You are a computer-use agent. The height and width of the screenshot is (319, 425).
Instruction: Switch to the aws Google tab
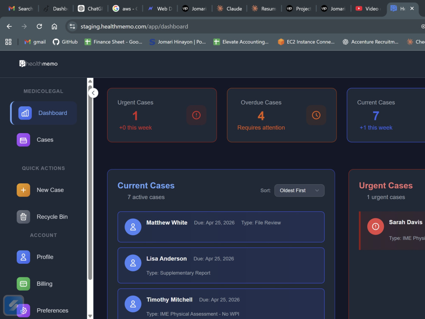[x=125, y=9]
